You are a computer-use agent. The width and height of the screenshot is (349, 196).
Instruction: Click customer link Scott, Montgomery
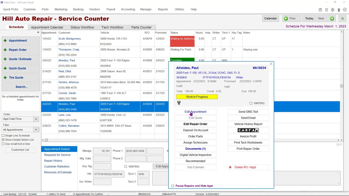click(x=70, y=39)
